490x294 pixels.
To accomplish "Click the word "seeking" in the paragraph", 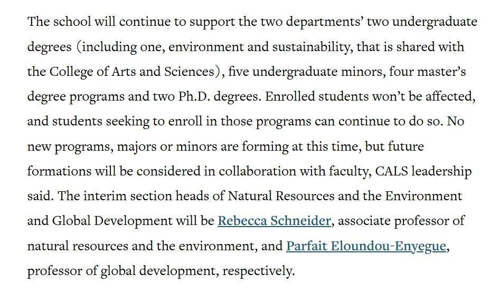I will pos(128,121).
